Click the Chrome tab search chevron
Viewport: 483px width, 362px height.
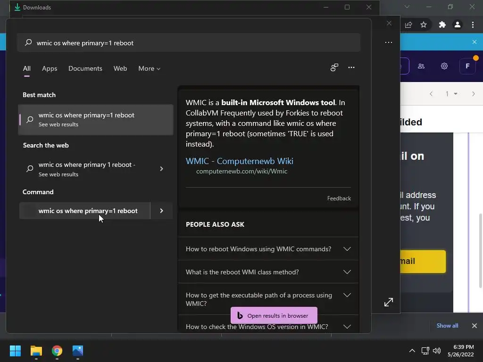[x=407, y=7]
